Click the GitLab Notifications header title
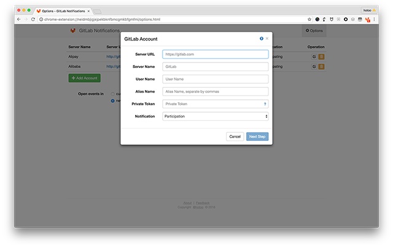The height and width of the screenshot is (245, 393). [x=99, y=31]
